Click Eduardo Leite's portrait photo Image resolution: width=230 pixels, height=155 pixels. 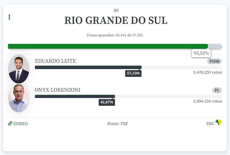point(19,69)
